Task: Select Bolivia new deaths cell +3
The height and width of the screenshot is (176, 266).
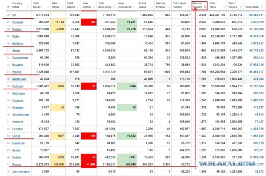Action: [89, 157]
